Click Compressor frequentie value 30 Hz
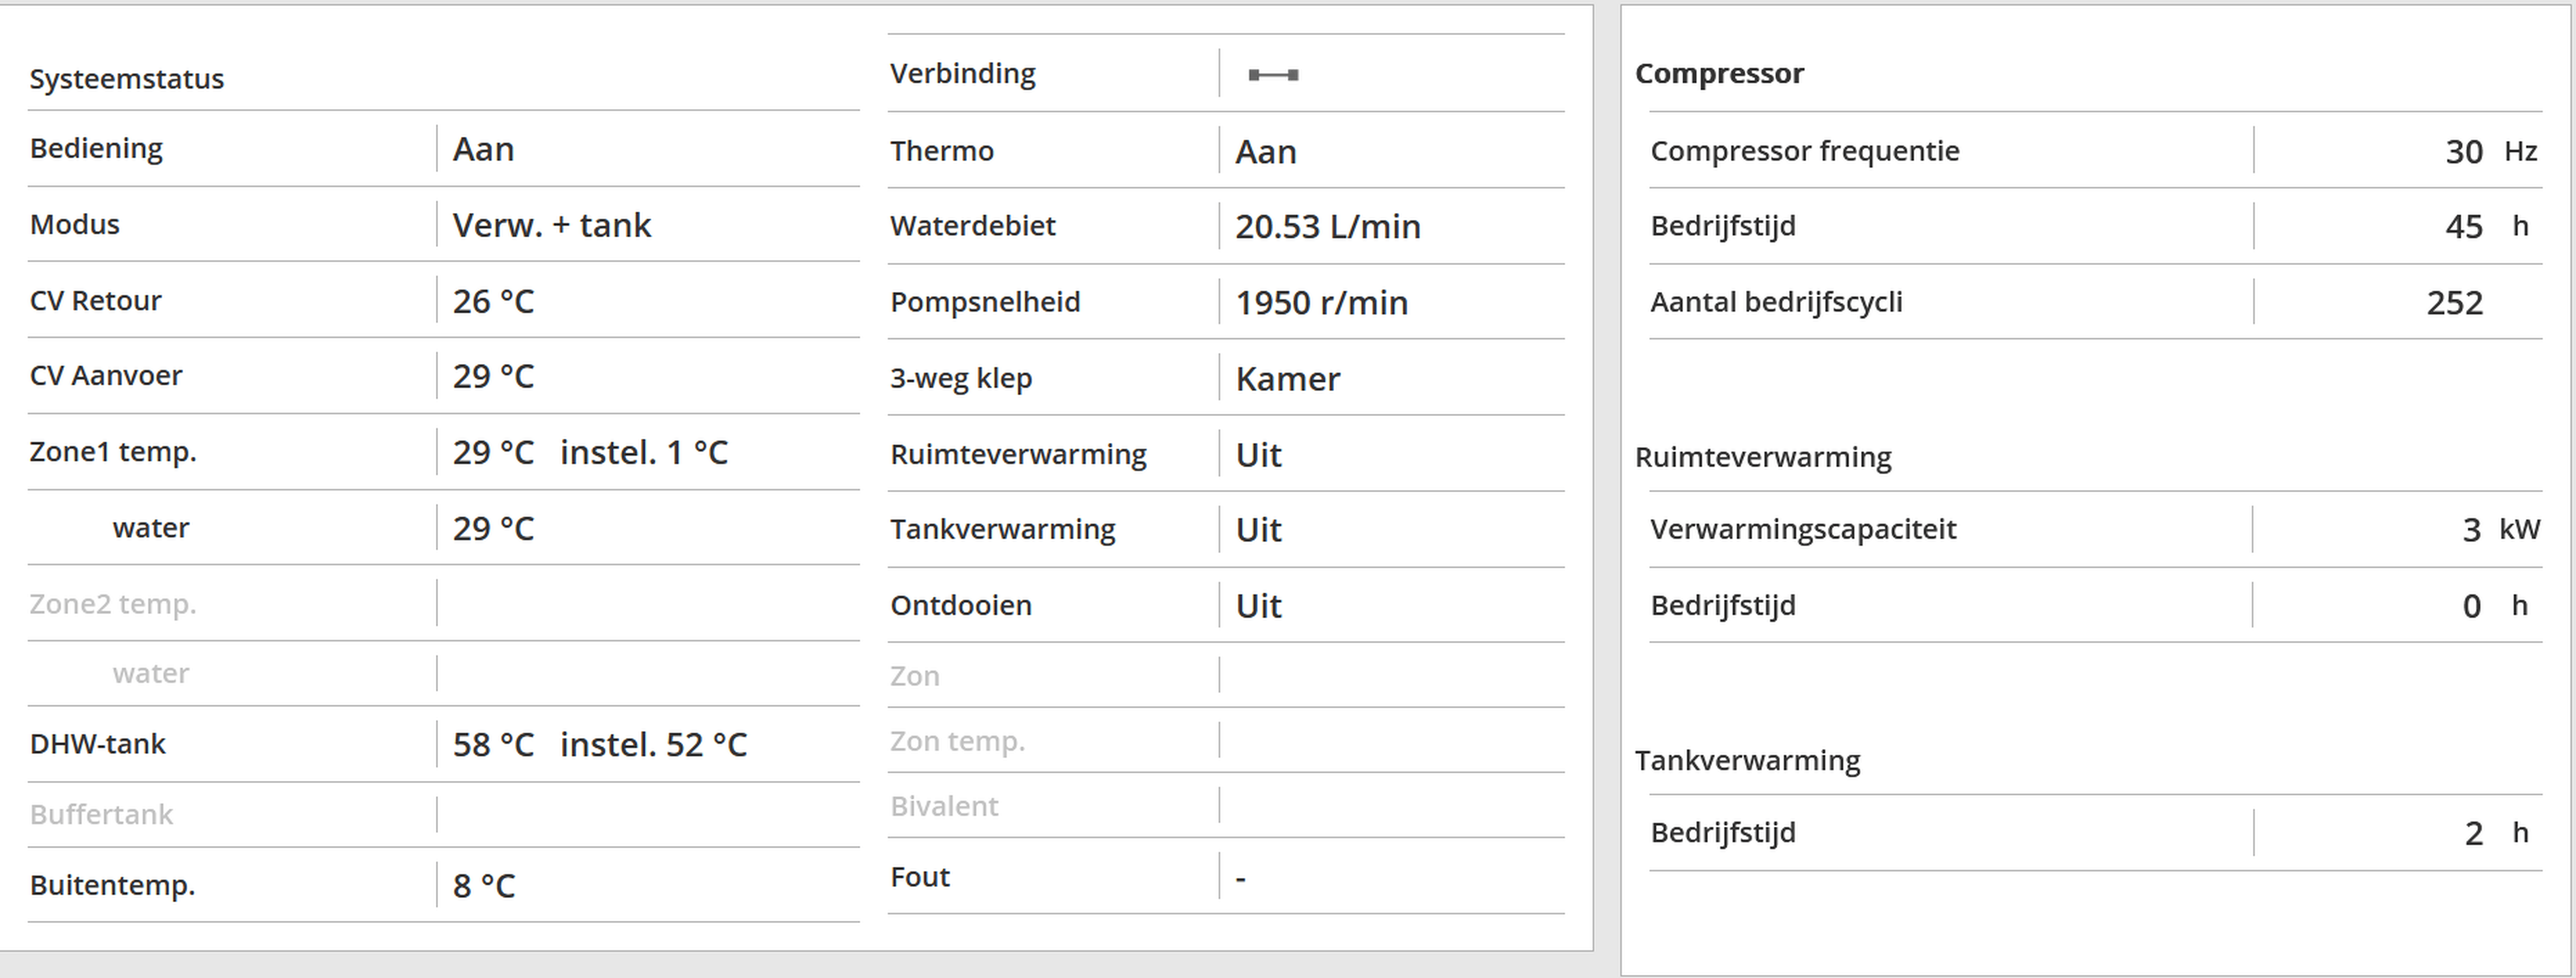Screen dimensions: 2576x978 point(2491,151)
